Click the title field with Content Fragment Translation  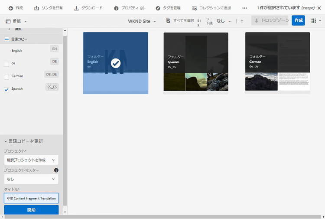tap(31, 198)
